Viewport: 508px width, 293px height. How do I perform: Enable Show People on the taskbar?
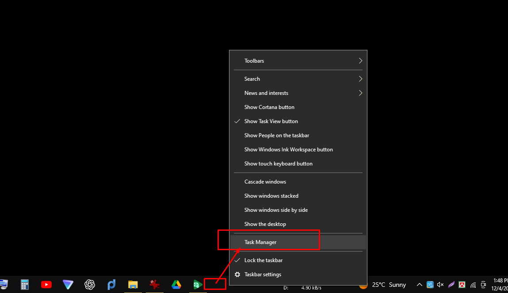point(277,135)
